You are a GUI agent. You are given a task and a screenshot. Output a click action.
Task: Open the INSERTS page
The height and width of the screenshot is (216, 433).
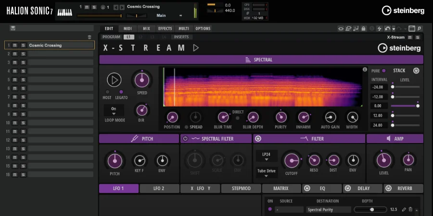point(181,37)
